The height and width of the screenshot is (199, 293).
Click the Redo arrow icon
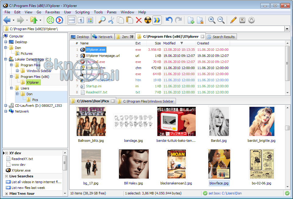pyautogui.click(x=178, y=20)
